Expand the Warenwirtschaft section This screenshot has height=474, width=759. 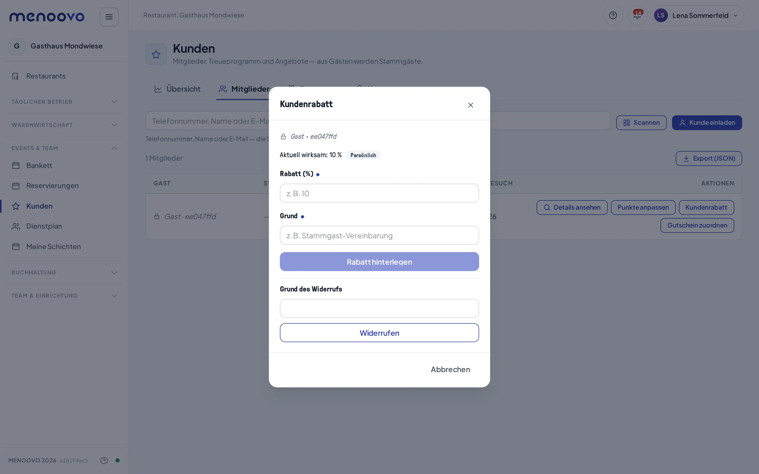pos(64,125)
